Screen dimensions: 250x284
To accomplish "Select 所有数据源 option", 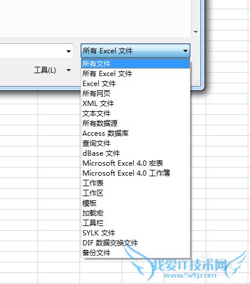I will (136, 124).
